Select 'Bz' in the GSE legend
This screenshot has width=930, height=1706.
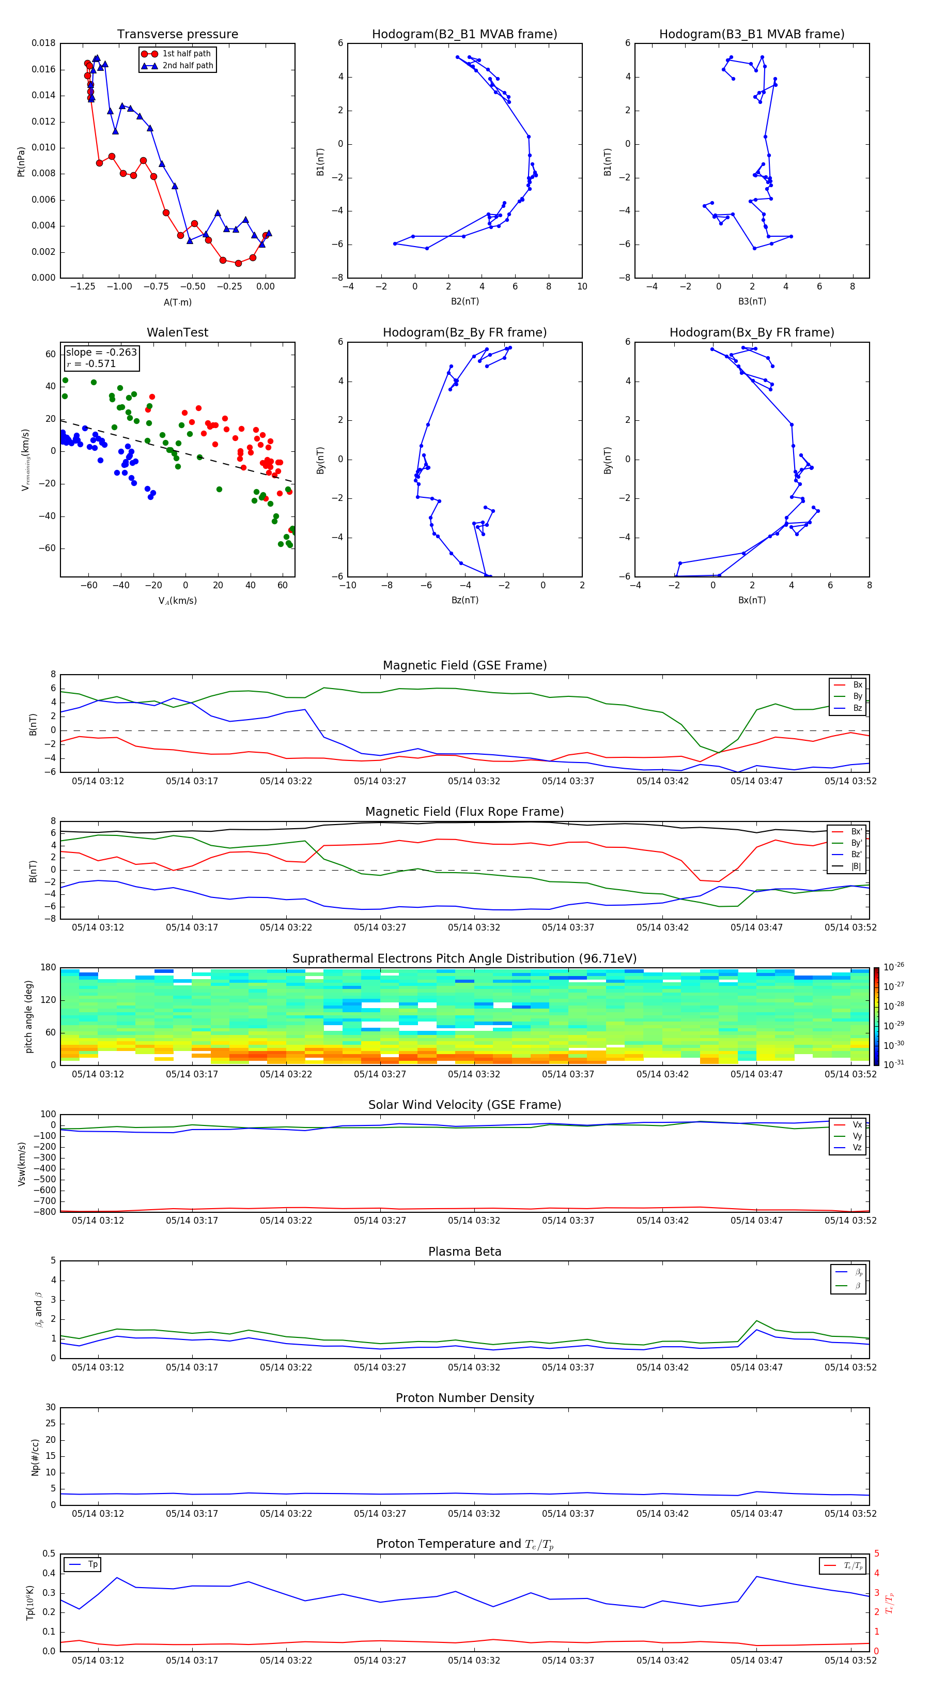tap(848, 708)
